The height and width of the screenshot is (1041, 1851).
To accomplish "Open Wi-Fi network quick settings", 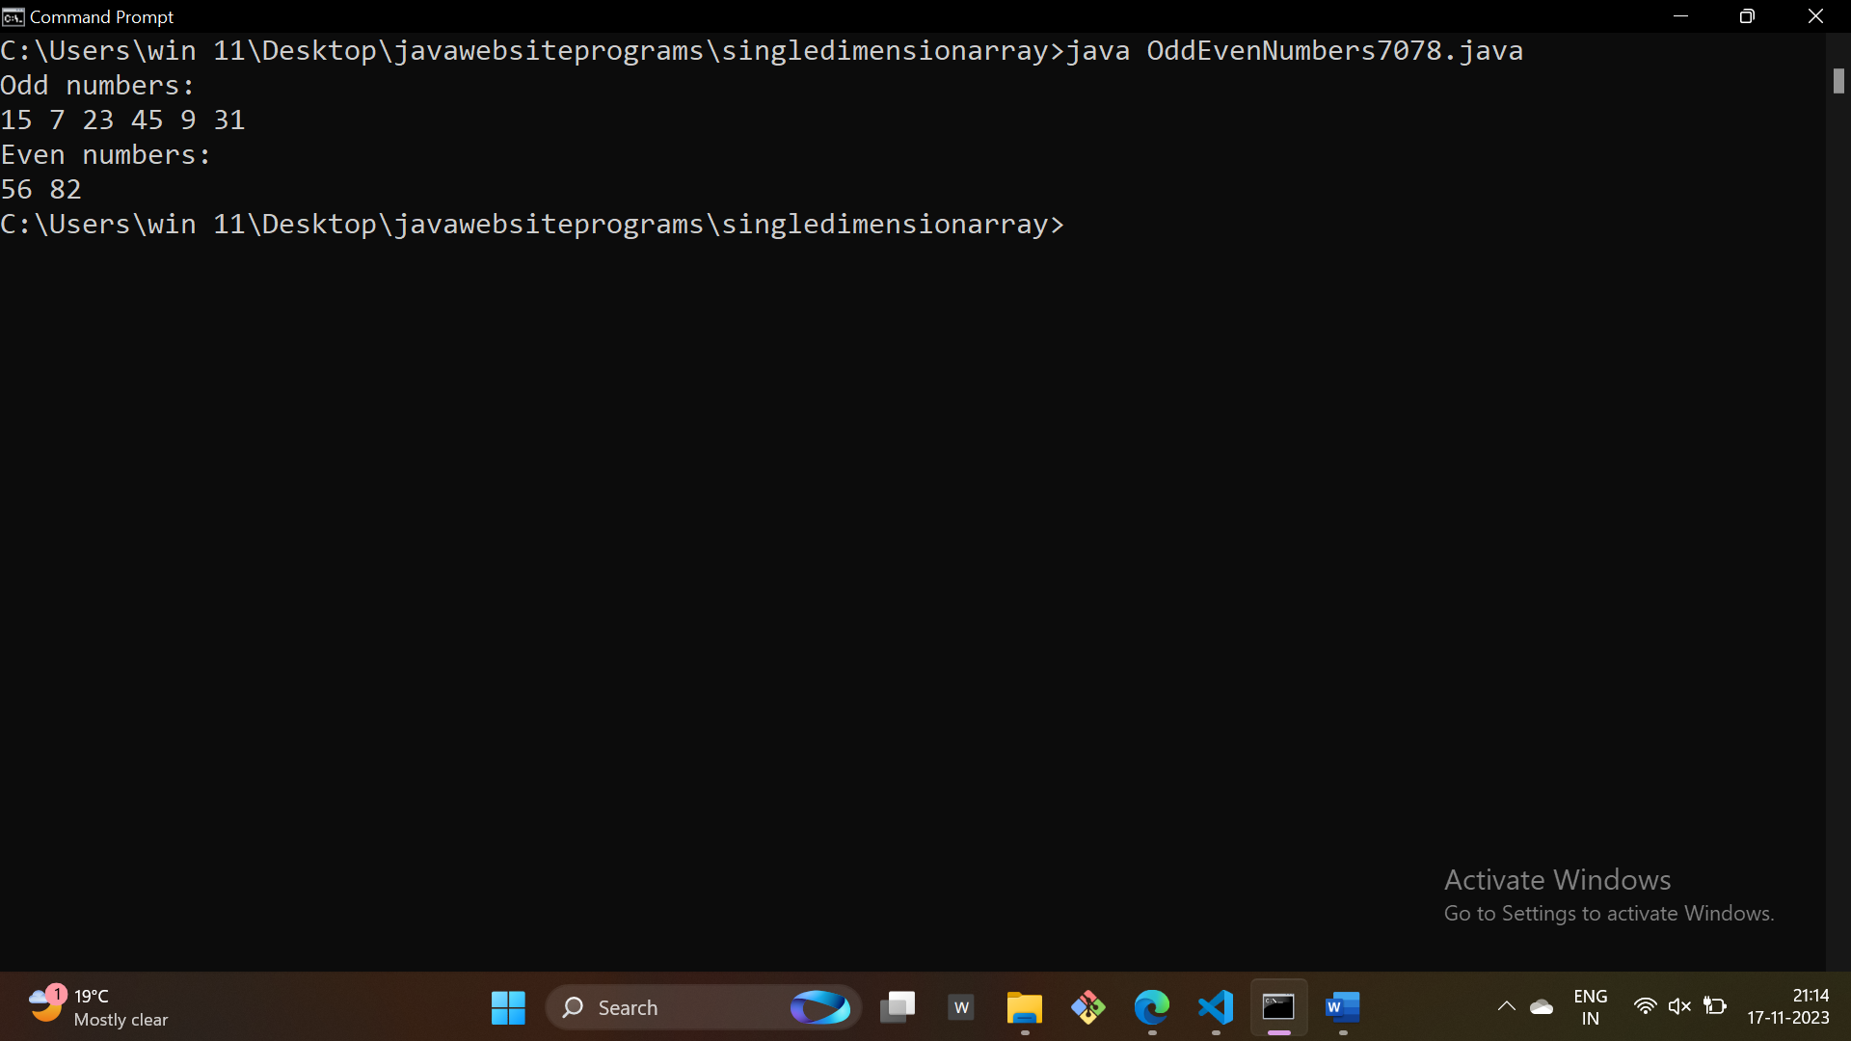I will (1645, 1006).
